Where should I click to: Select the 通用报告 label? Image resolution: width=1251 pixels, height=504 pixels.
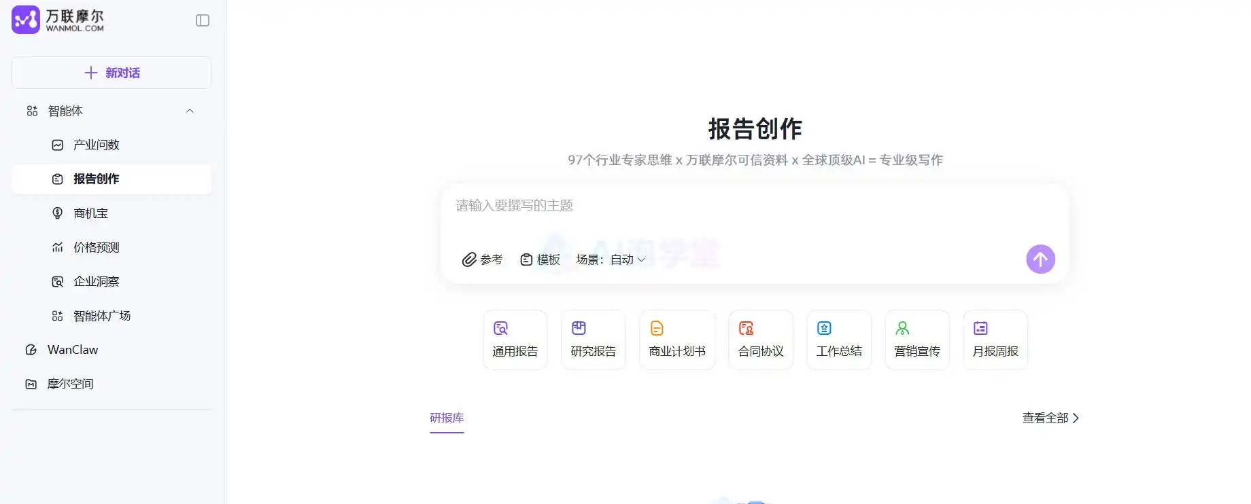[x=515, y=351]
